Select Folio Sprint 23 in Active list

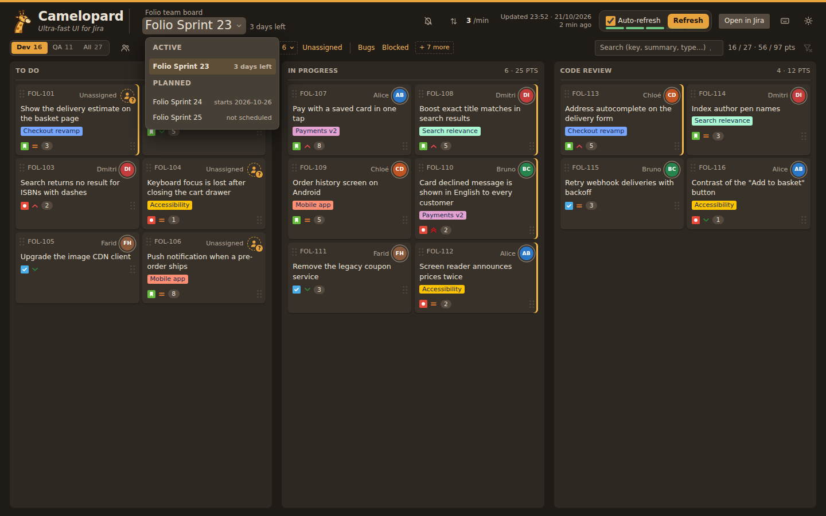212,67
